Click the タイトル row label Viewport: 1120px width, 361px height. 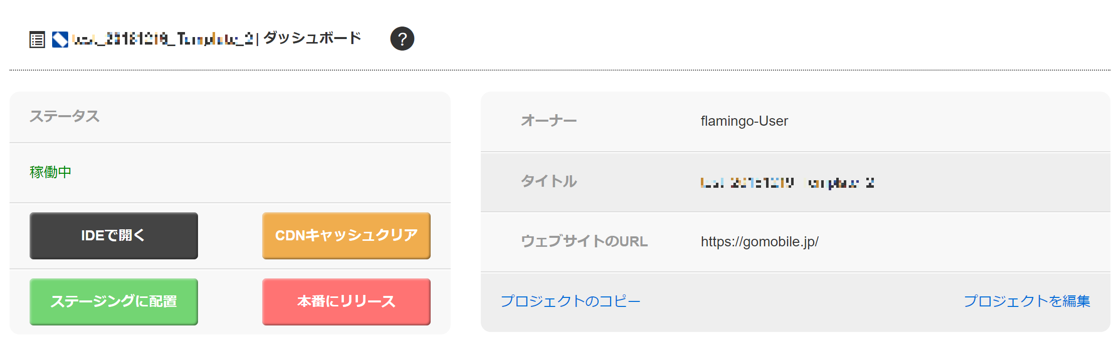[548, 181]
